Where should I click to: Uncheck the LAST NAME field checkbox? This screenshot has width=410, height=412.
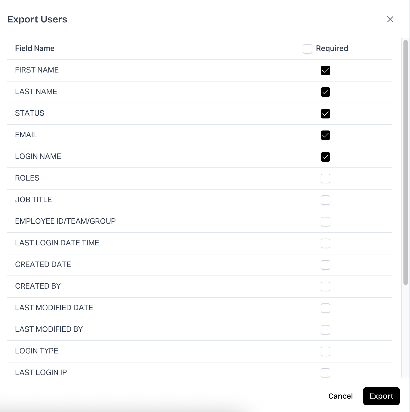click(x=325, y=92)
